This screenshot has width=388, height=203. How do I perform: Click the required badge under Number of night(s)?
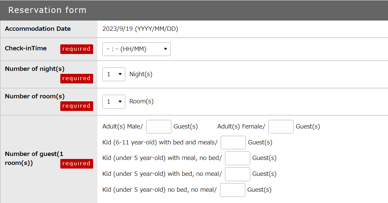pos(77,78)
